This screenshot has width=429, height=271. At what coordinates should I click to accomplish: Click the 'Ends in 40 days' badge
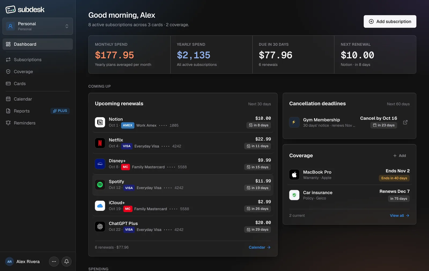394,178
